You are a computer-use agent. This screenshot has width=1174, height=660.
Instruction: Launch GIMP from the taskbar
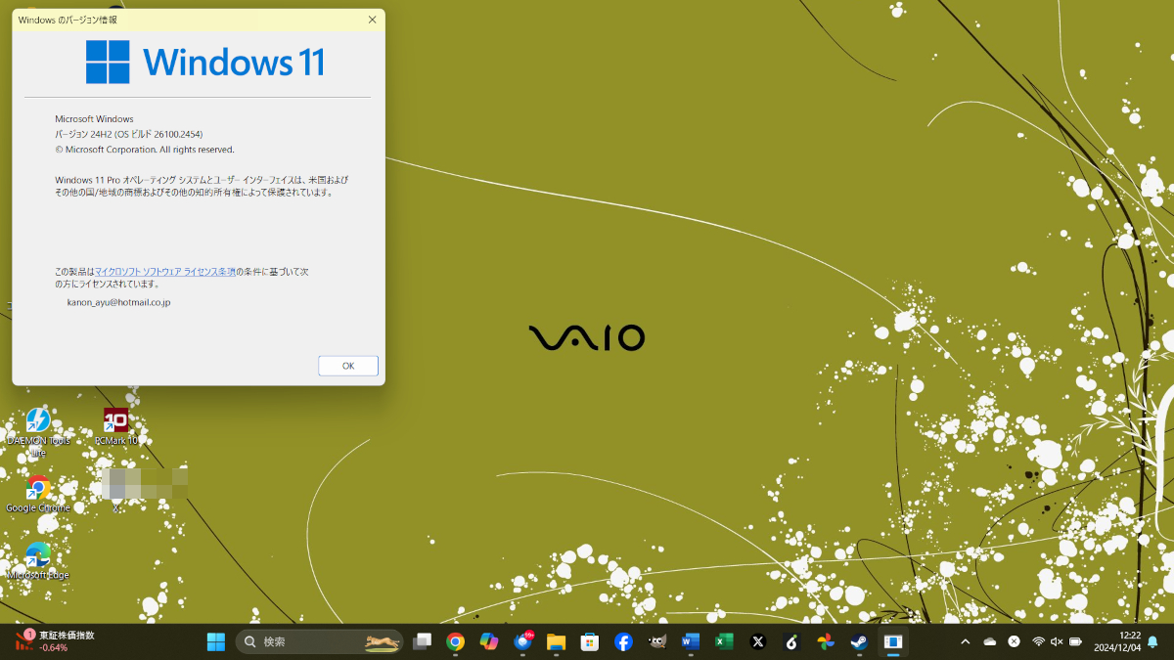(657, 642)
